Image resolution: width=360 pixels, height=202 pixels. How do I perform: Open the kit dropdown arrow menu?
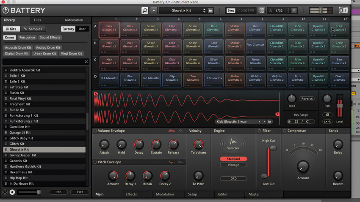click(x=154, y=11)
